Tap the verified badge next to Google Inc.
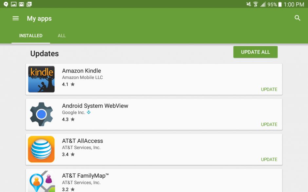This screenshot has height=192, width=308. coord(88,112)
